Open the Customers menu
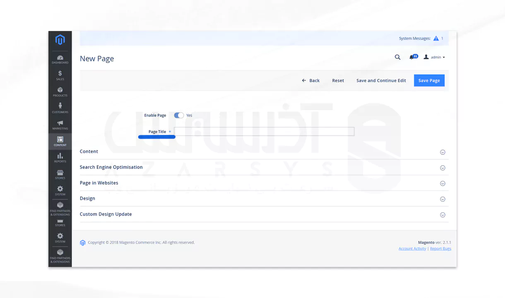This screenshot has height=298, width=505. pos(60,108)
